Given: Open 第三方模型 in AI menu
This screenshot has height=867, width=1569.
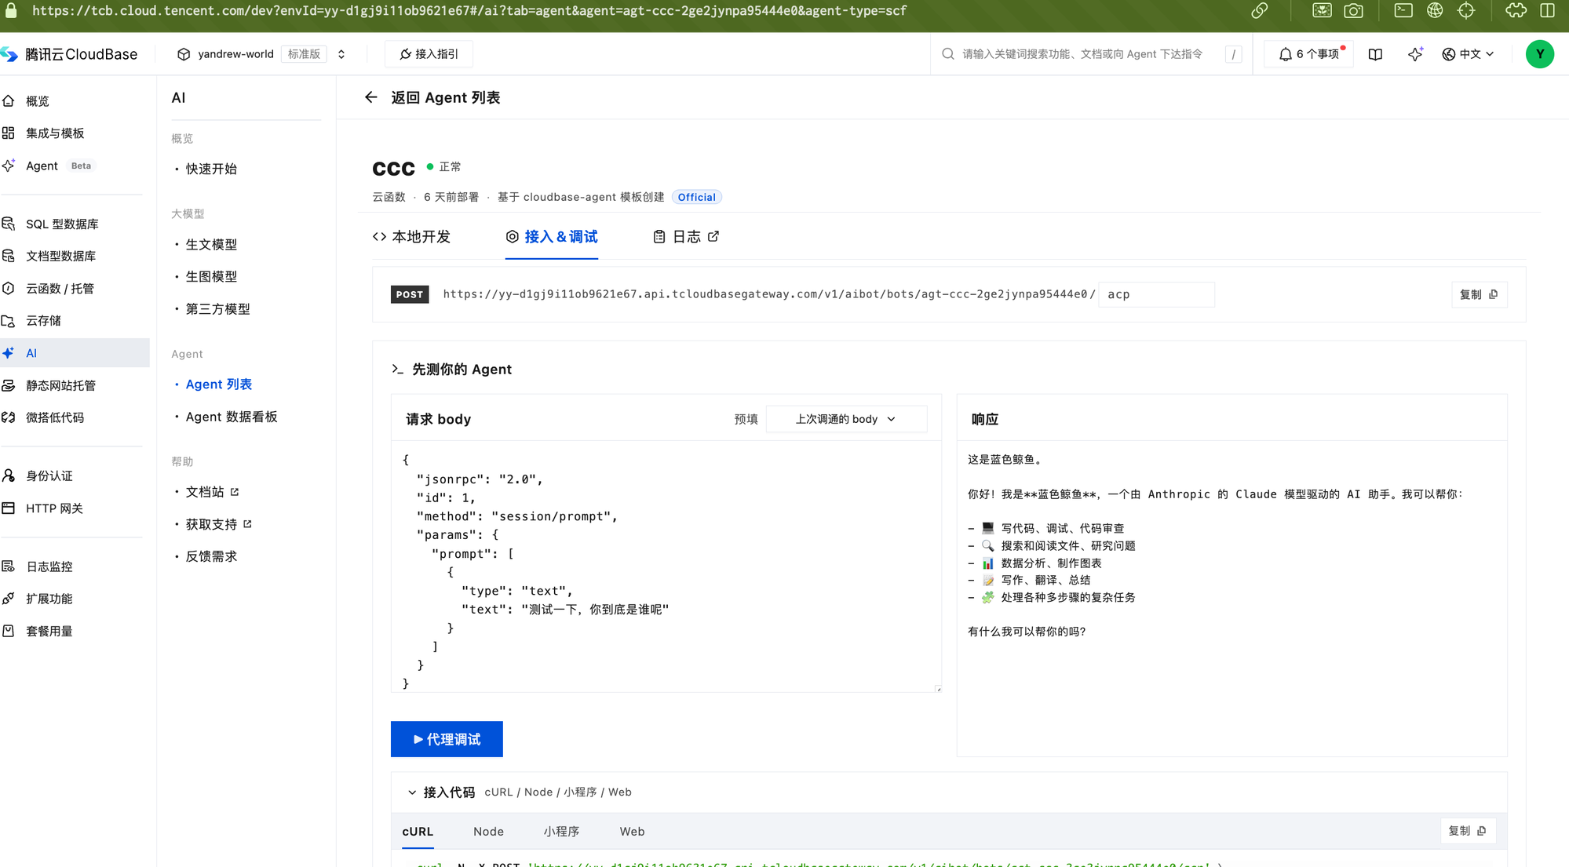Looking at the screenshot, I should pos(217,309).
